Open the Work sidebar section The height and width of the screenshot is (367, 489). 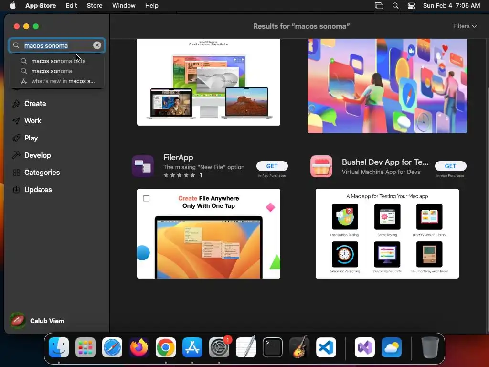click(x=32, y=121)
